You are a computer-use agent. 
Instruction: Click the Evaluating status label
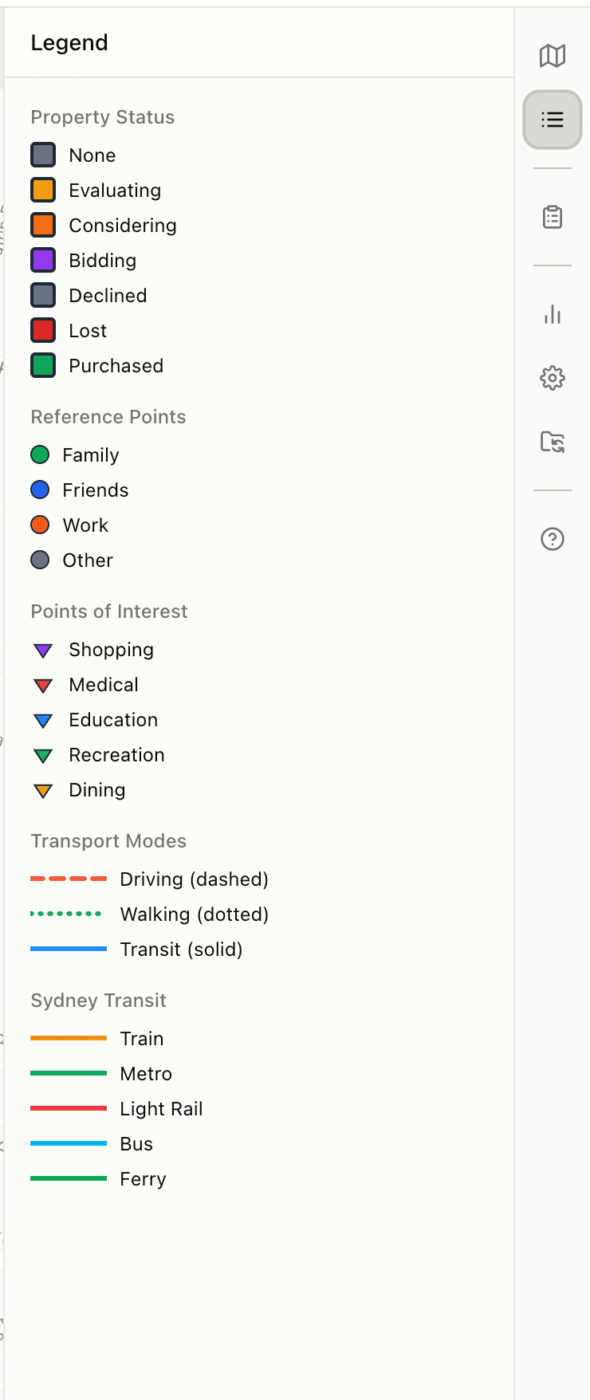pos(115,191)
